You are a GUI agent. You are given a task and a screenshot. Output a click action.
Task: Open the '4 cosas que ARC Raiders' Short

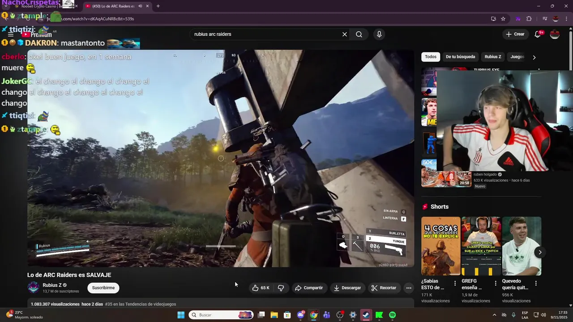click(440, 246)
